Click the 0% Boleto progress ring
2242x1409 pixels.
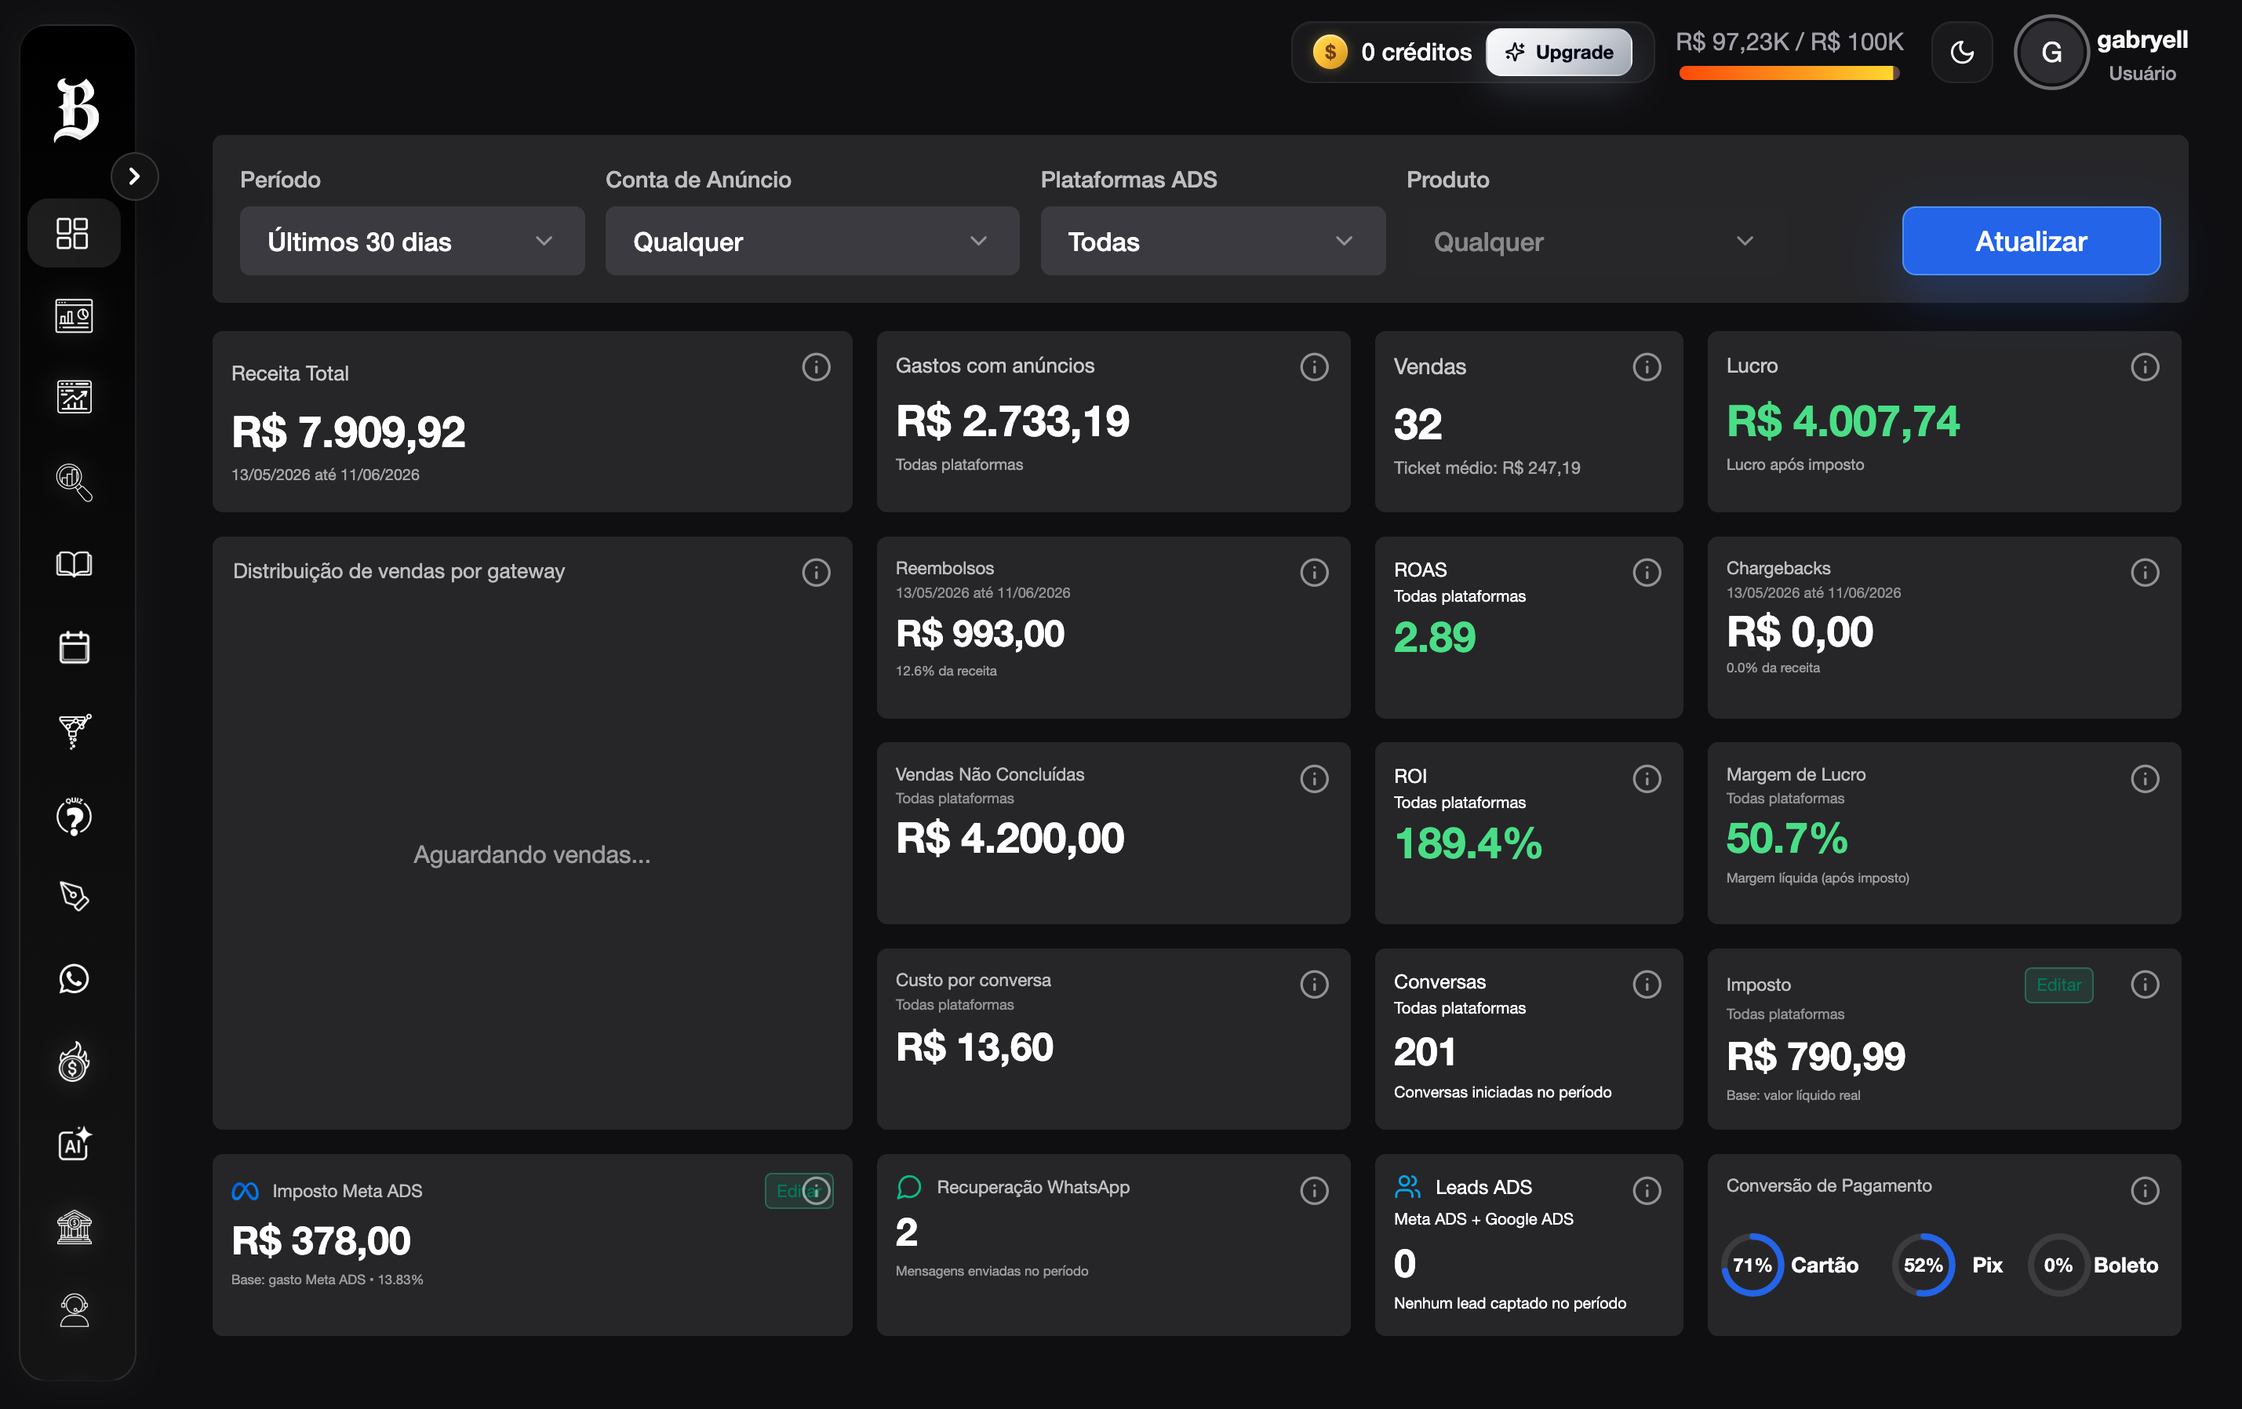(x=2058, y=1265)
